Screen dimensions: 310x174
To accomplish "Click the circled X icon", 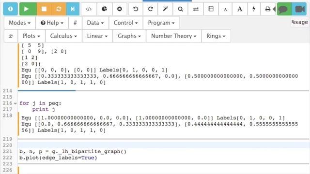I will point(120,9).
